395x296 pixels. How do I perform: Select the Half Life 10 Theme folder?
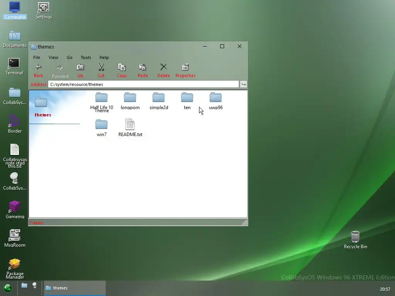101,102
